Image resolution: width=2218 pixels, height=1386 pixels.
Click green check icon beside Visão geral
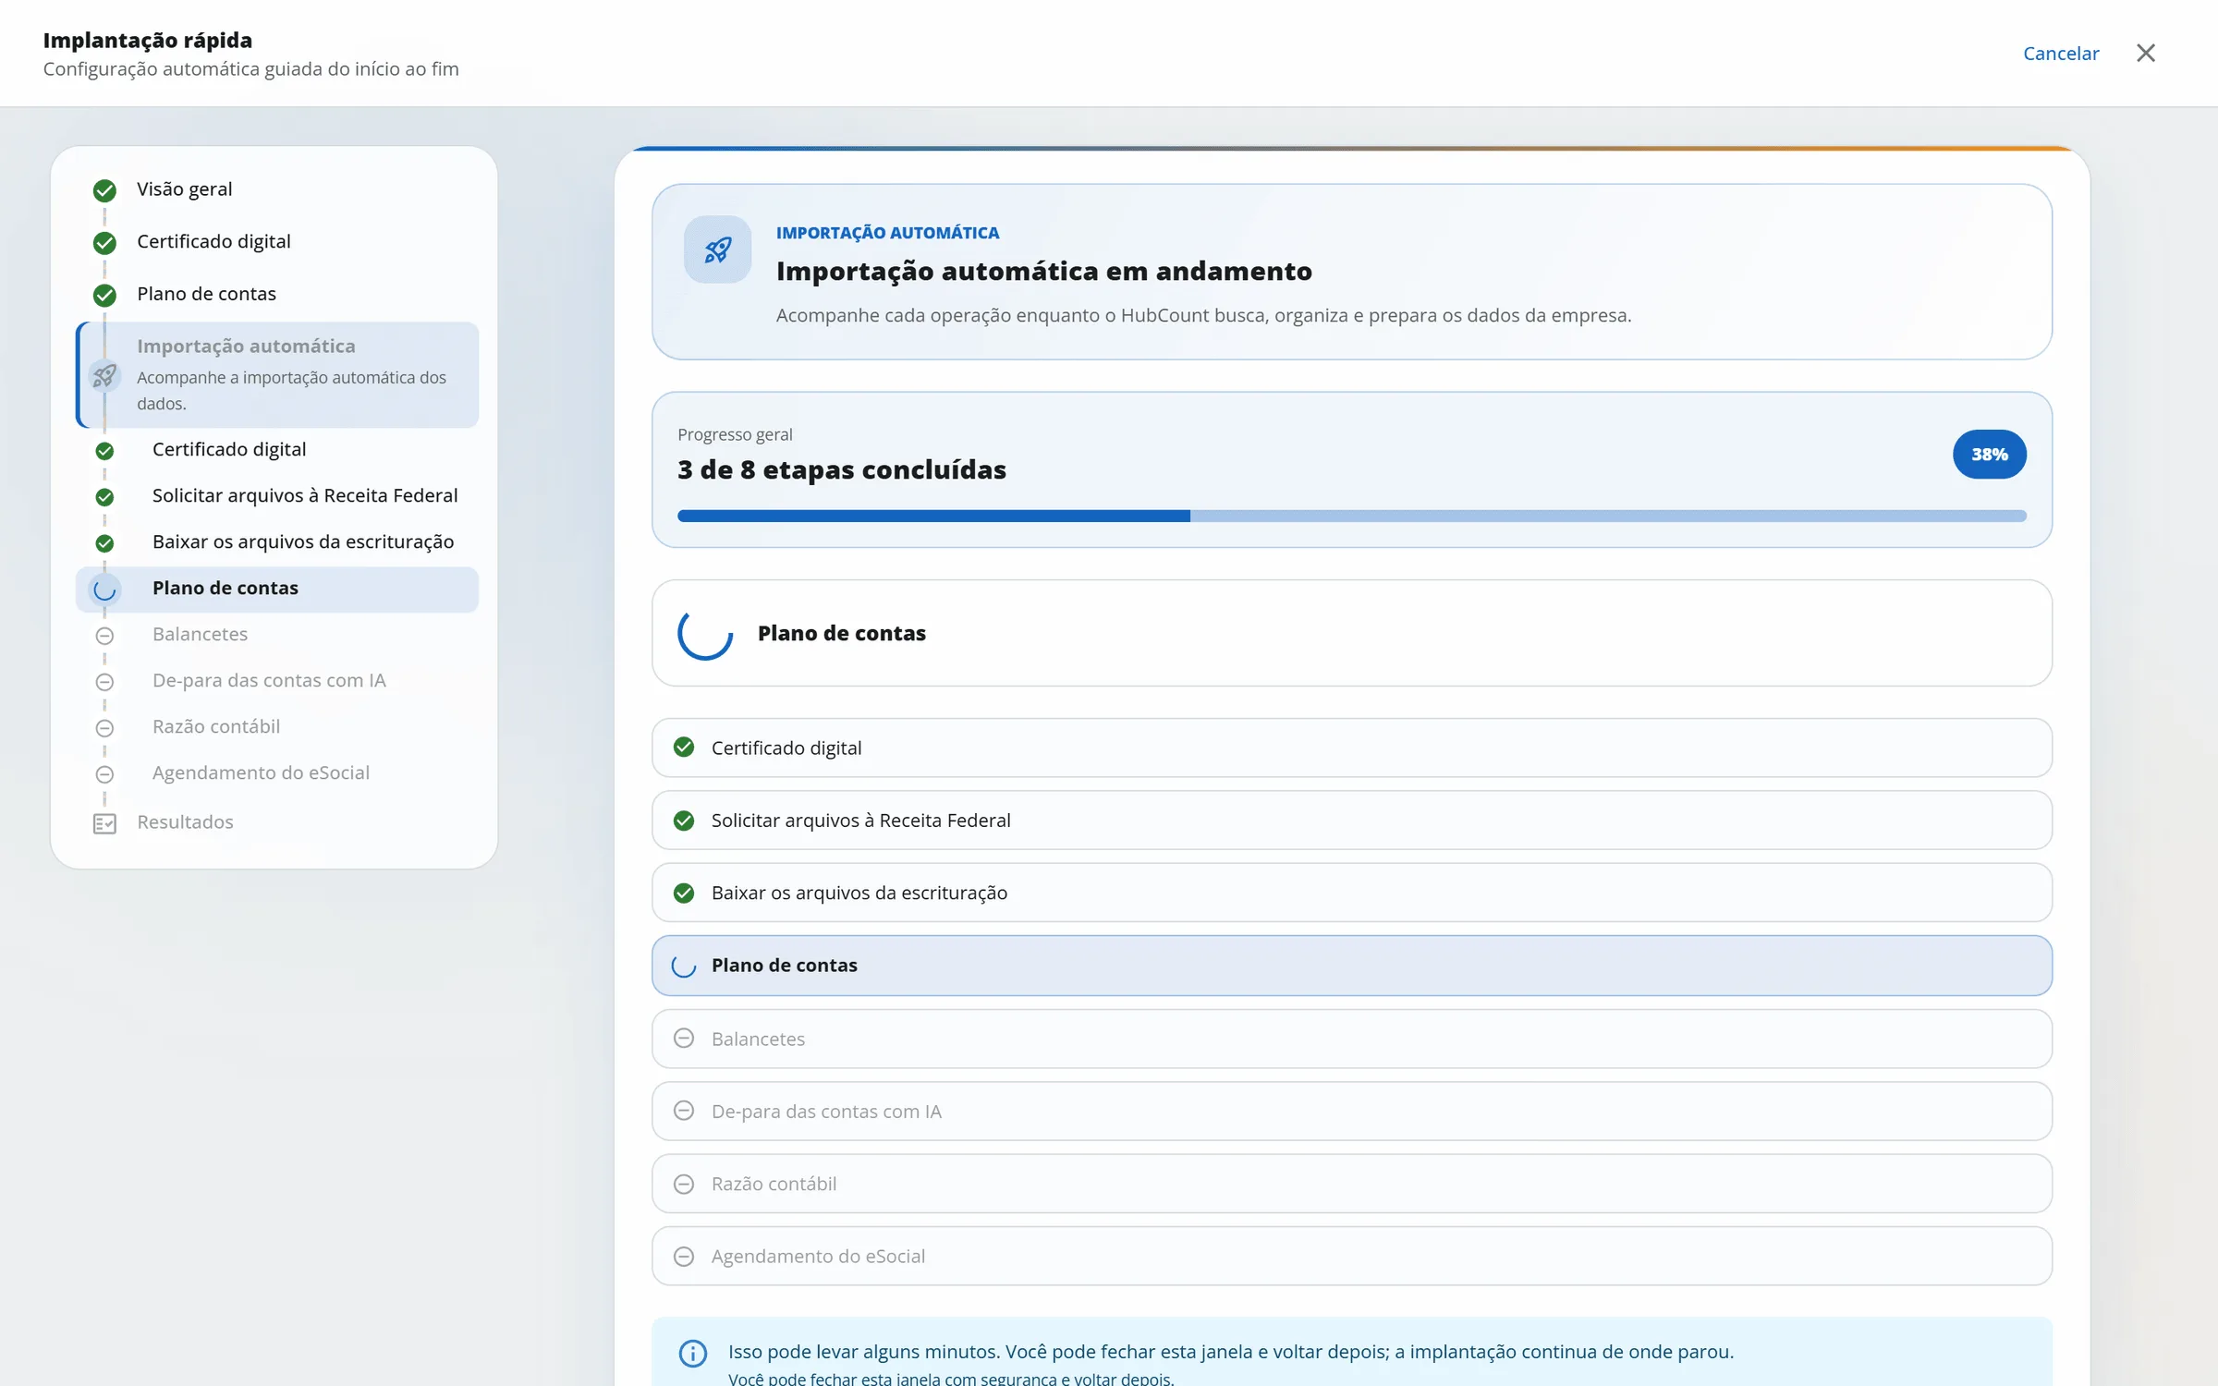(104, 190)
